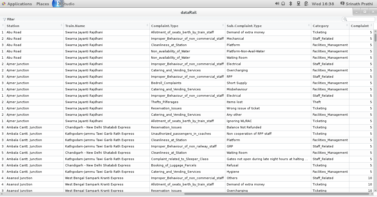The width and height of the screenshot is (377, 197).
Task: Click the RStudio icon in the top panel
Action: [x=58, y=4]
